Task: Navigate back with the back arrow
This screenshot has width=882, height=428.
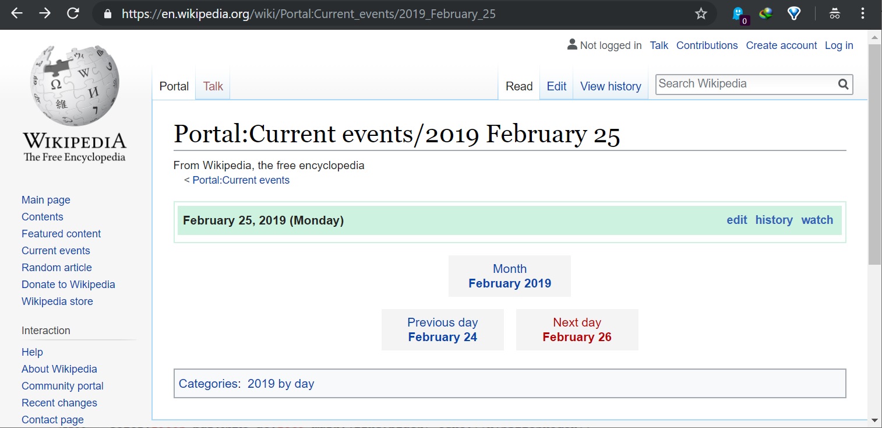Action: [x=16, y=13]
